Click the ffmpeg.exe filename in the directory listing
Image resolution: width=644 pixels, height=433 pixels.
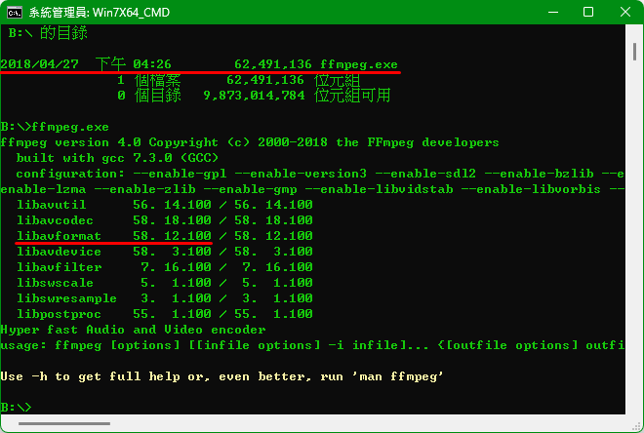(358, 64)
